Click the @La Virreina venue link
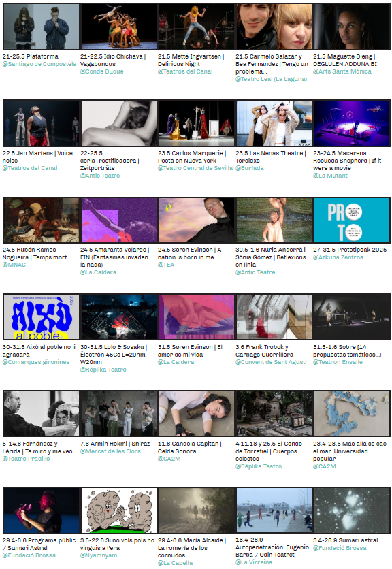Screen dimensions: 392x569 pyautogui.click(x=254, y=562)
